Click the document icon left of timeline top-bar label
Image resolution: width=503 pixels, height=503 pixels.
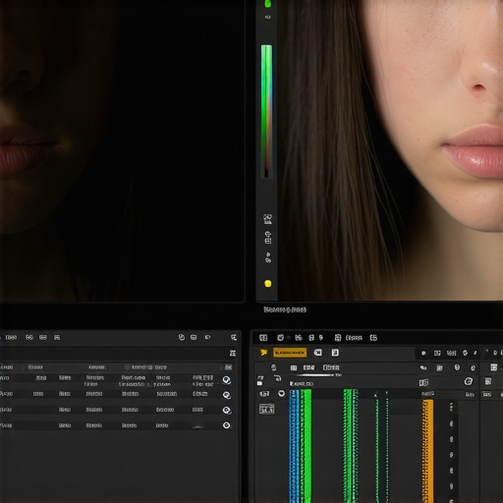coord(338,338)
